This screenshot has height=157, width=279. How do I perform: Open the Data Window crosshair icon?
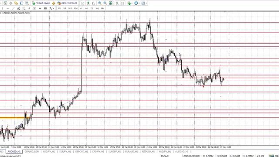click(x=10, y=3)
